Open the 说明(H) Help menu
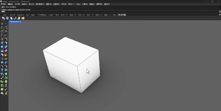 (x=106, y=4)
